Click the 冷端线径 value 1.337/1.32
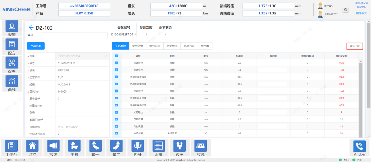Image resolution: width=371 pixels, height=162 pixels. coord(268,13)
